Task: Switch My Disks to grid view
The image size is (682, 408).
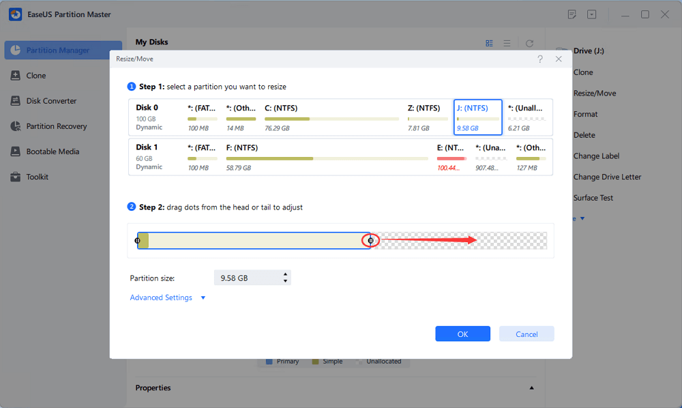Action: click(489, 43)
